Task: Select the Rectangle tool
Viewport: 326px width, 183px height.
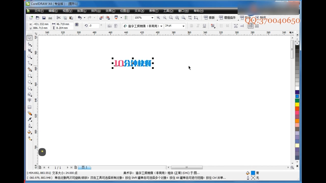Action: (x=30, y=76)
